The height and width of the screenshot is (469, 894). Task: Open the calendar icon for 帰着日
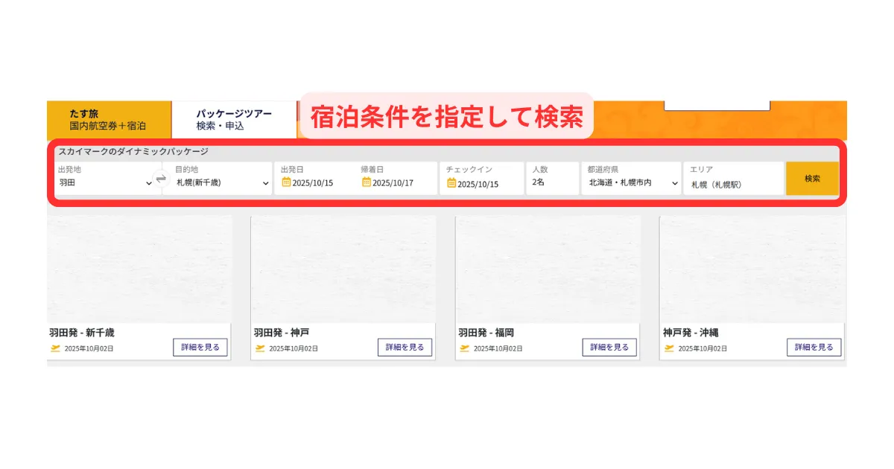367,183
